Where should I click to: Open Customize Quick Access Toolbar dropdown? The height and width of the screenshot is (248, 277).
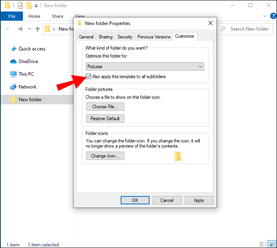point(36,6)
